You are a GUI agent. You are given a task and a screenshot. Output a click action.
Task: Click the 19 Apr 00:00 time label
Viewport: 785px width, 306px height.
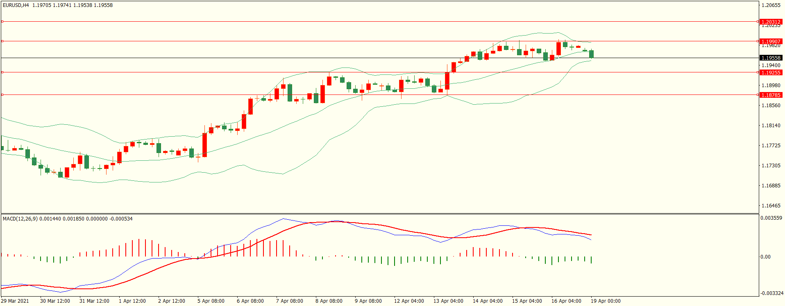pyautogui.click(x=606, y=301)
